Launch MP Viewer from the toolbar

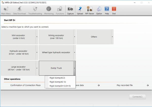click(90, 10)
